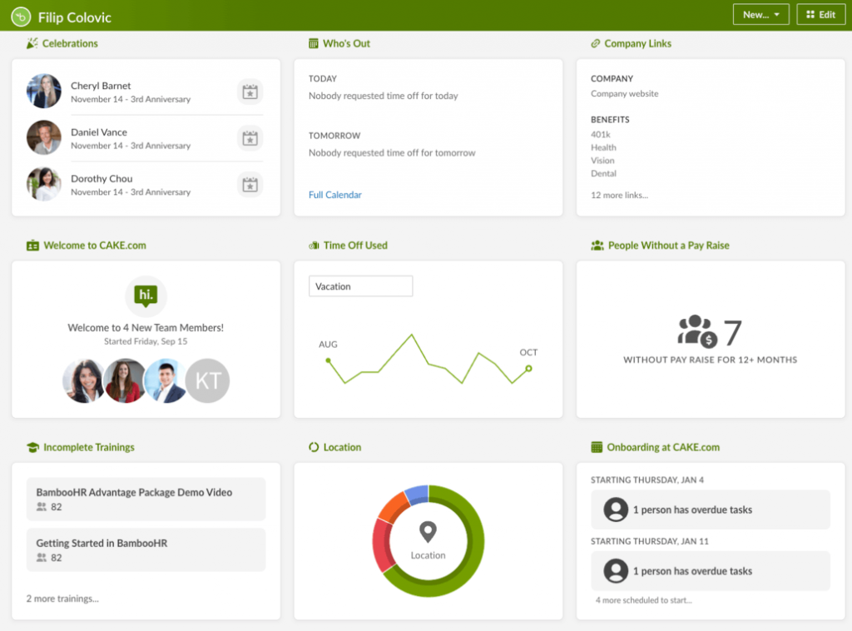Click the red segment of Location chart
The width and height of the screenshot is (852, 631).
click(x=384, y=544)
